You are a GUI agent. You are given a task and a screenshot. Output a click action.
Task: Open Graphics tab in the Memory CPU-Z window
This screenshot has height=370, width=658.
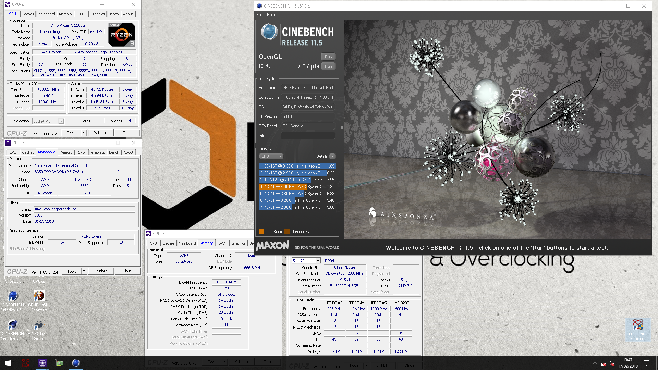pyautogui.click(x=238, y=243)
